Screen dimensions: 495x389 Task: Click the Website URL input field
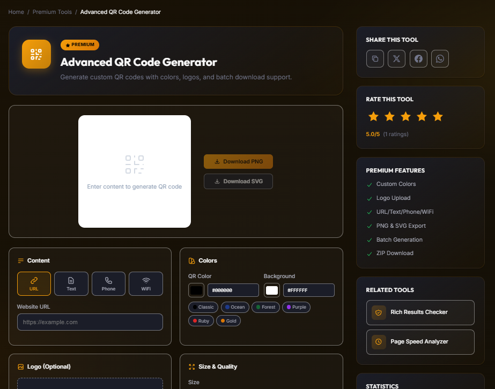(90, 322)
